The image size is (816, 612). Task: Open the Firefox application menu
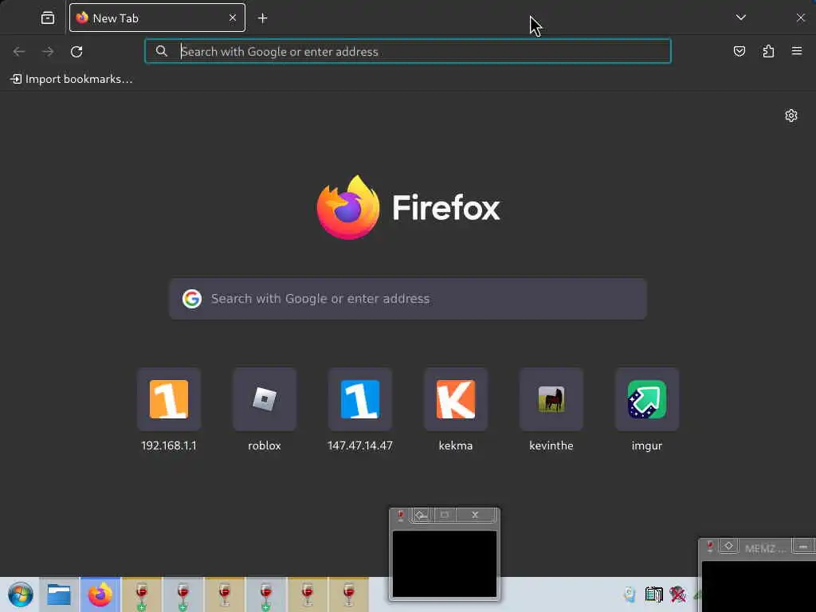point(797,51)
